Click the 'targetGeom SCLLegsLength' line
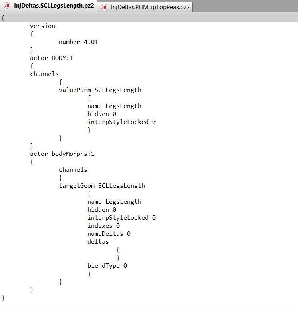The image size is (298, 309). click(102, 186)
